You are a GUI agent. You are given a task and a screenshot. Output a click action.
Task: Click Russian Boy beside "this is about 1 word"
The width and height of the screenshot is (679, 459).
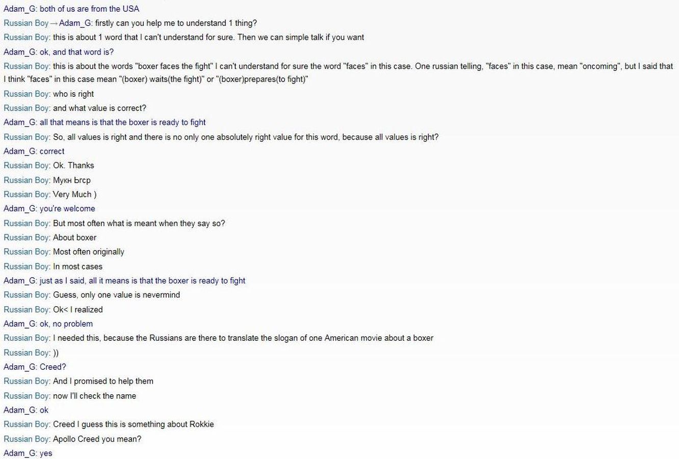[x=25, y=37]
